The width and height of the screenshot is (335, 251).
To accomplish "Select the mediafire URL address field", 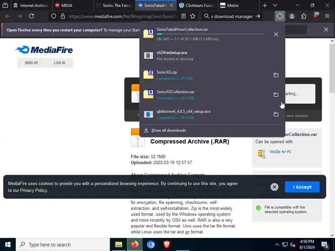I will click(123, 16).
